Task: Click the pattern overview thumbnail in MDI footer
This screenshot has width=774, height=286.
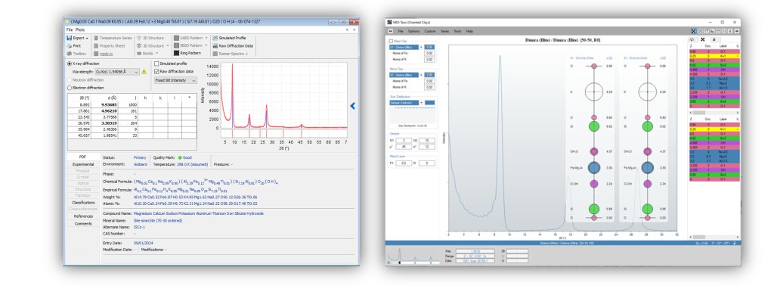Action: [x=413, y=256]
